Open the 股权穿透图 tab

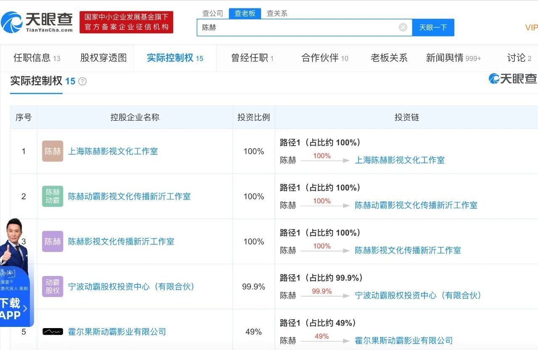(103, 58)
